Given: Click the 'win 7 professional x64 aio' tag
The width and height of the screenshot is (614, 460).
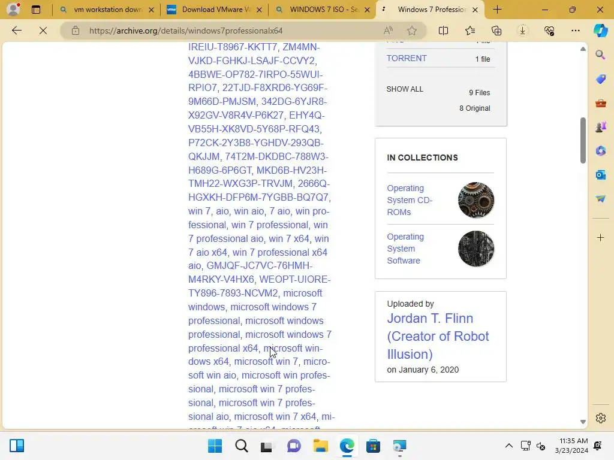Looking at the screenshot, I should click(258, 259).
